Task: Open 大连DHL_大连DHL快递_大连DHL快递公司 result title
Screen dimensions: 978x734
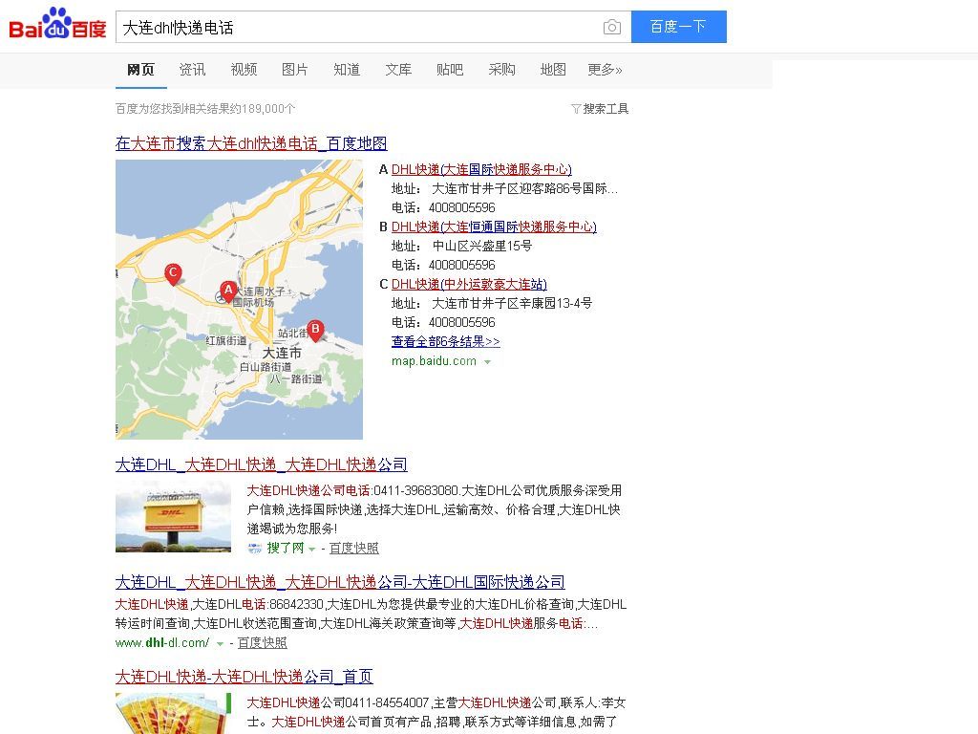Action: coord(262,465)
